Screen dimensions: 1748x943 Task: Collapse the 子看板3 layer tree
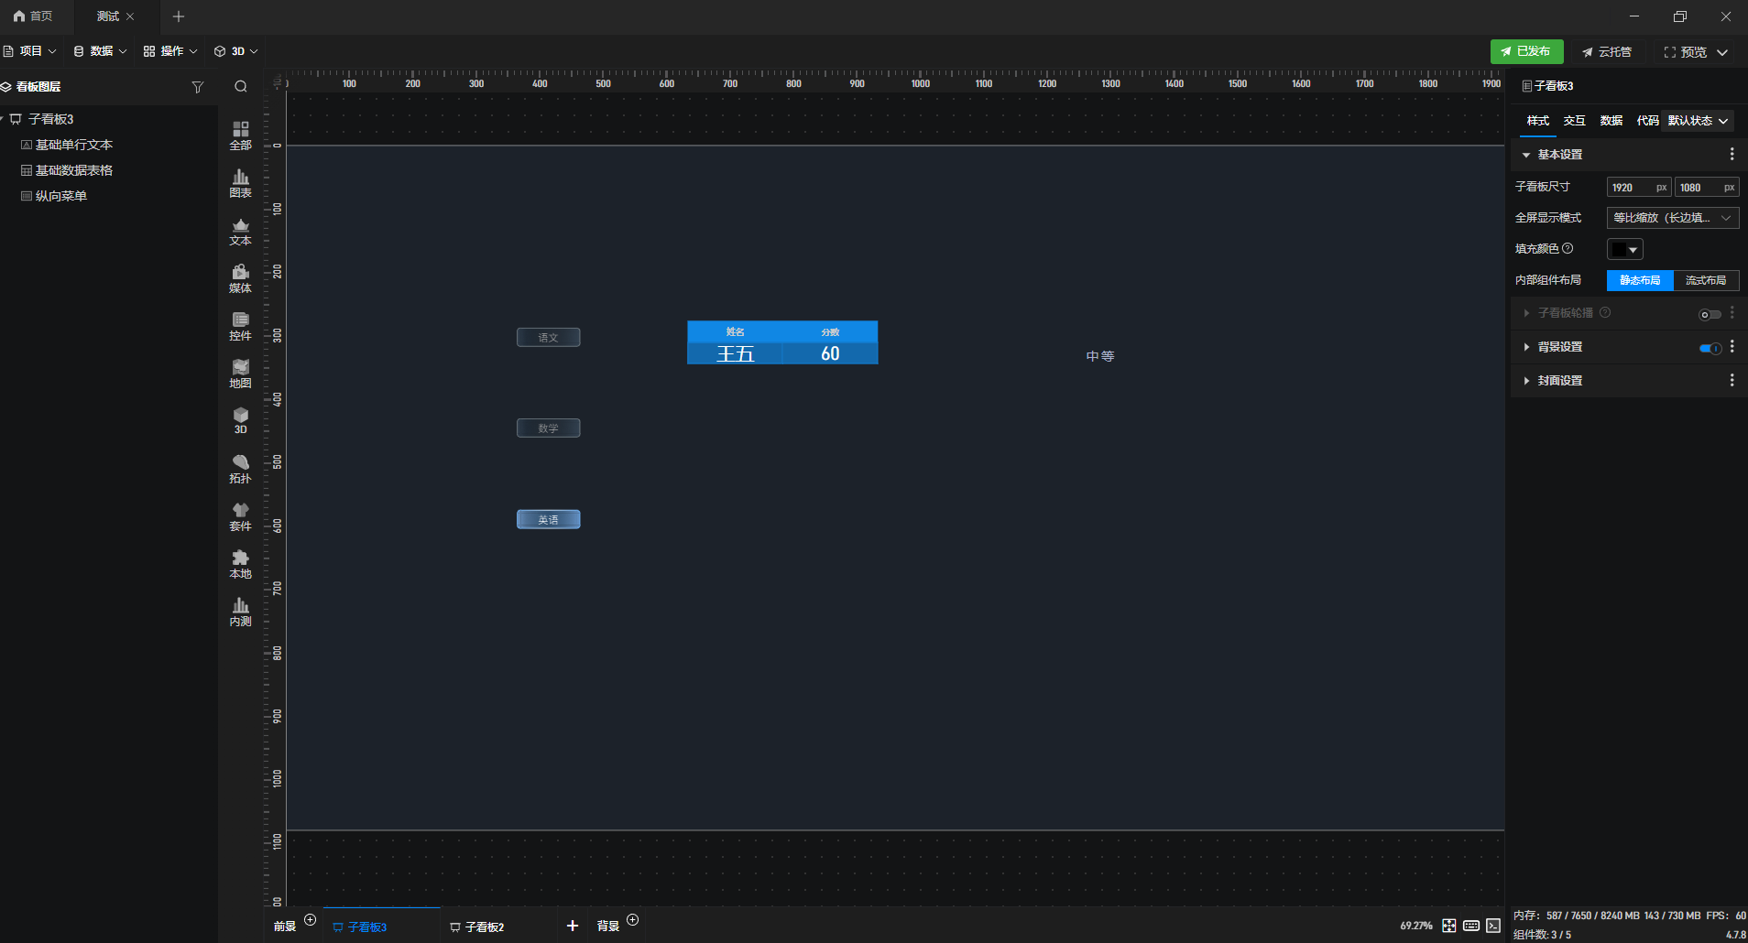coord(4,119)
